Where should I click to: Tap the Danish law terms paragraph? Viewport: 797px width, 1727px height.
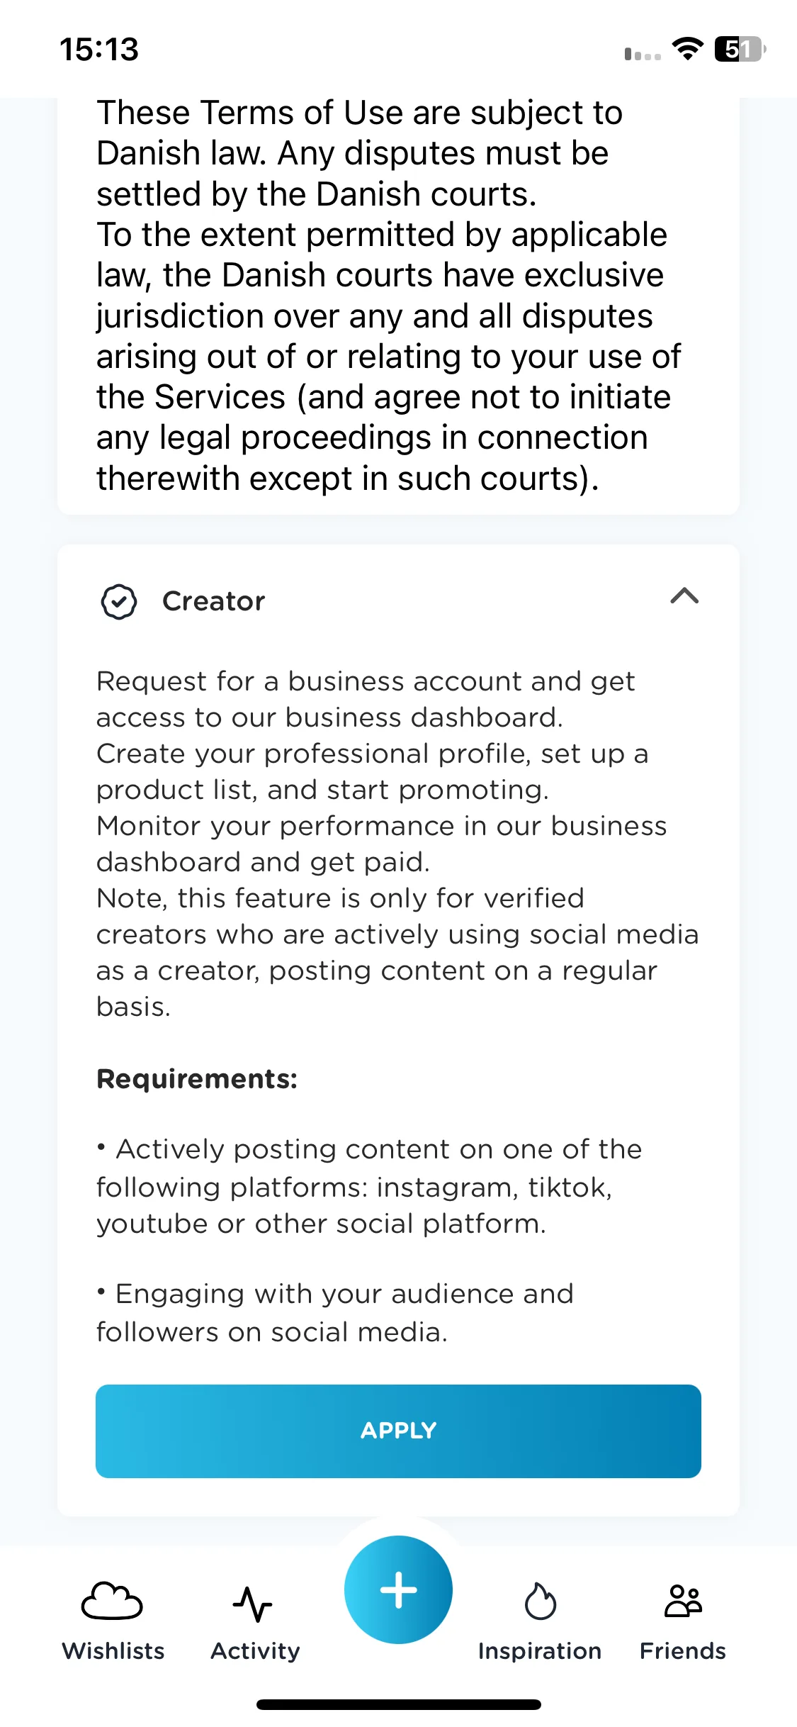(x=388, y=295)
